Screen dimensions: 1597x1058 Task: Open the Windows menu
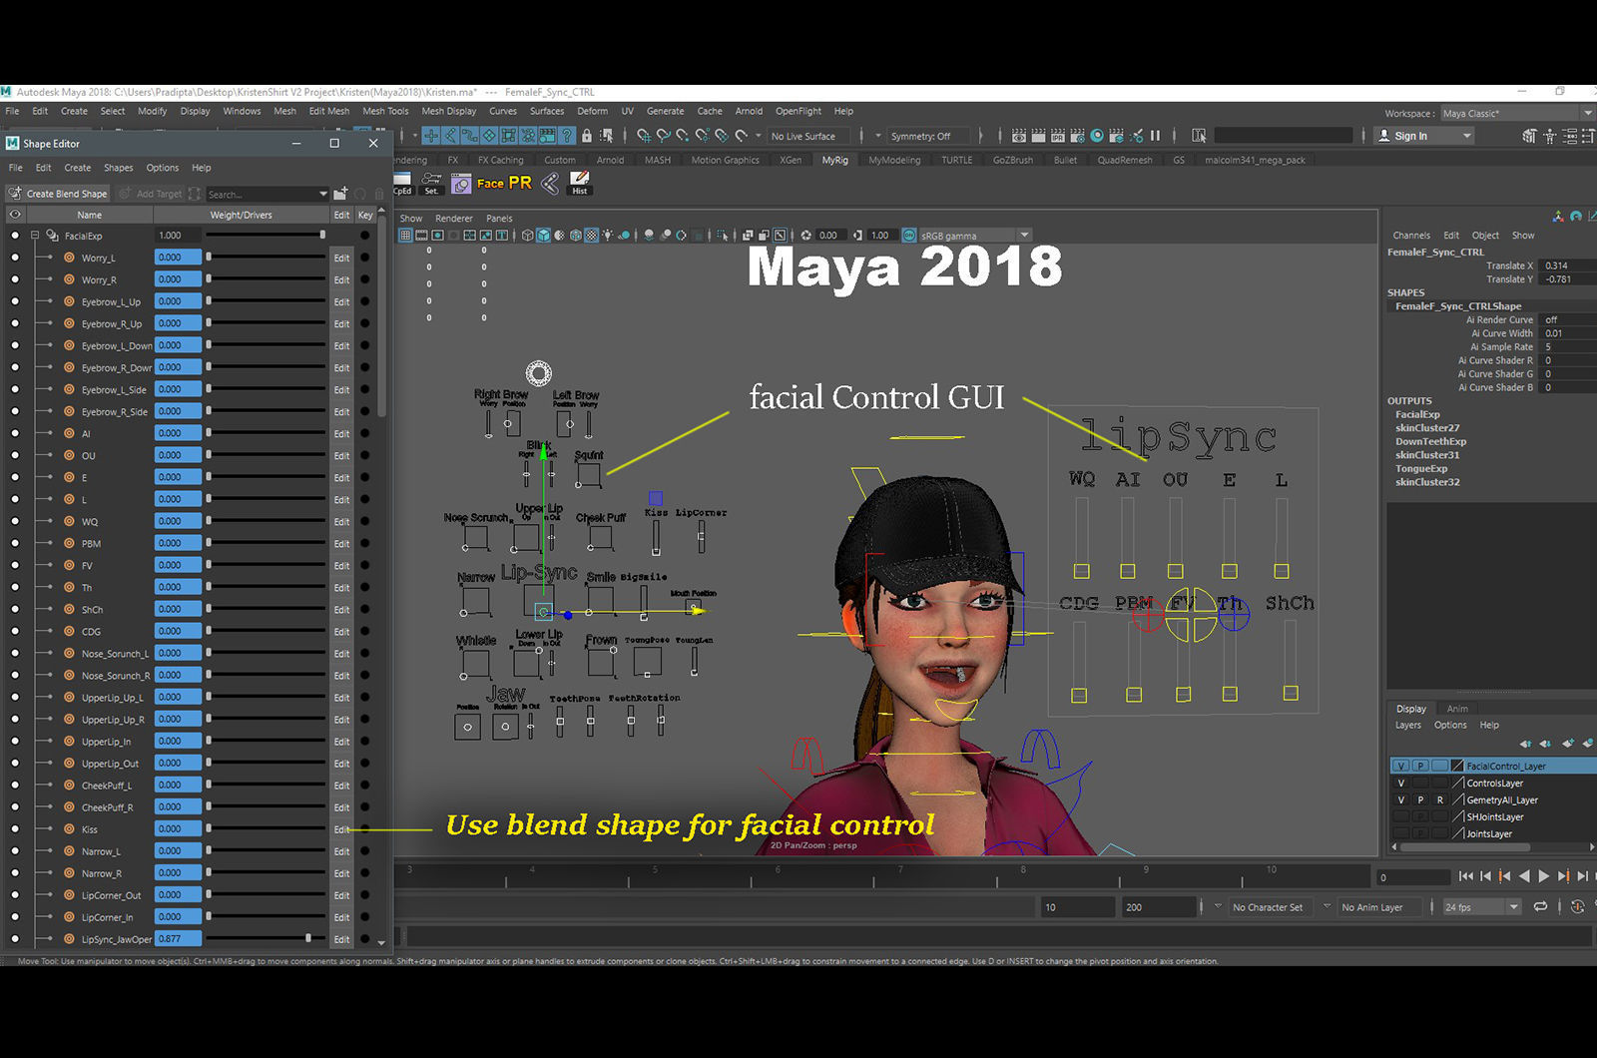[x=242, y=111]
